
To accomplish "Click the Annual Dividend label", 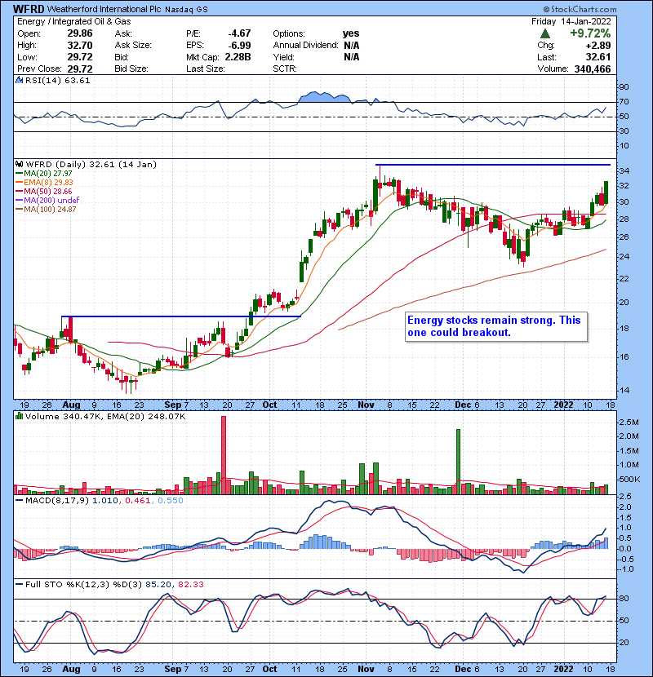I will (x=305, y=46).
